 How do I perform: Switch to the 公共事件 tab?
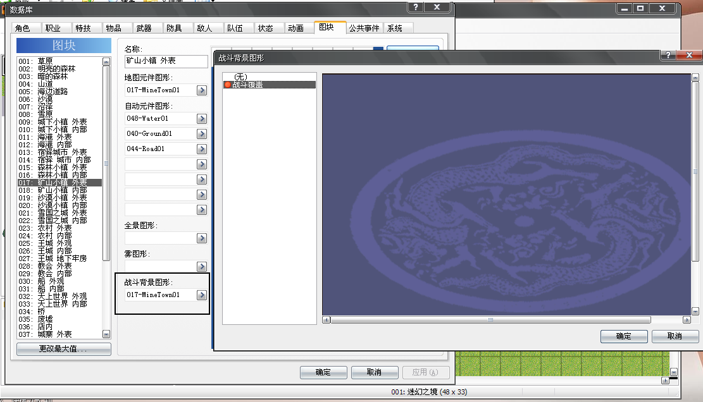pyautogui.click(x=364, y=28)
